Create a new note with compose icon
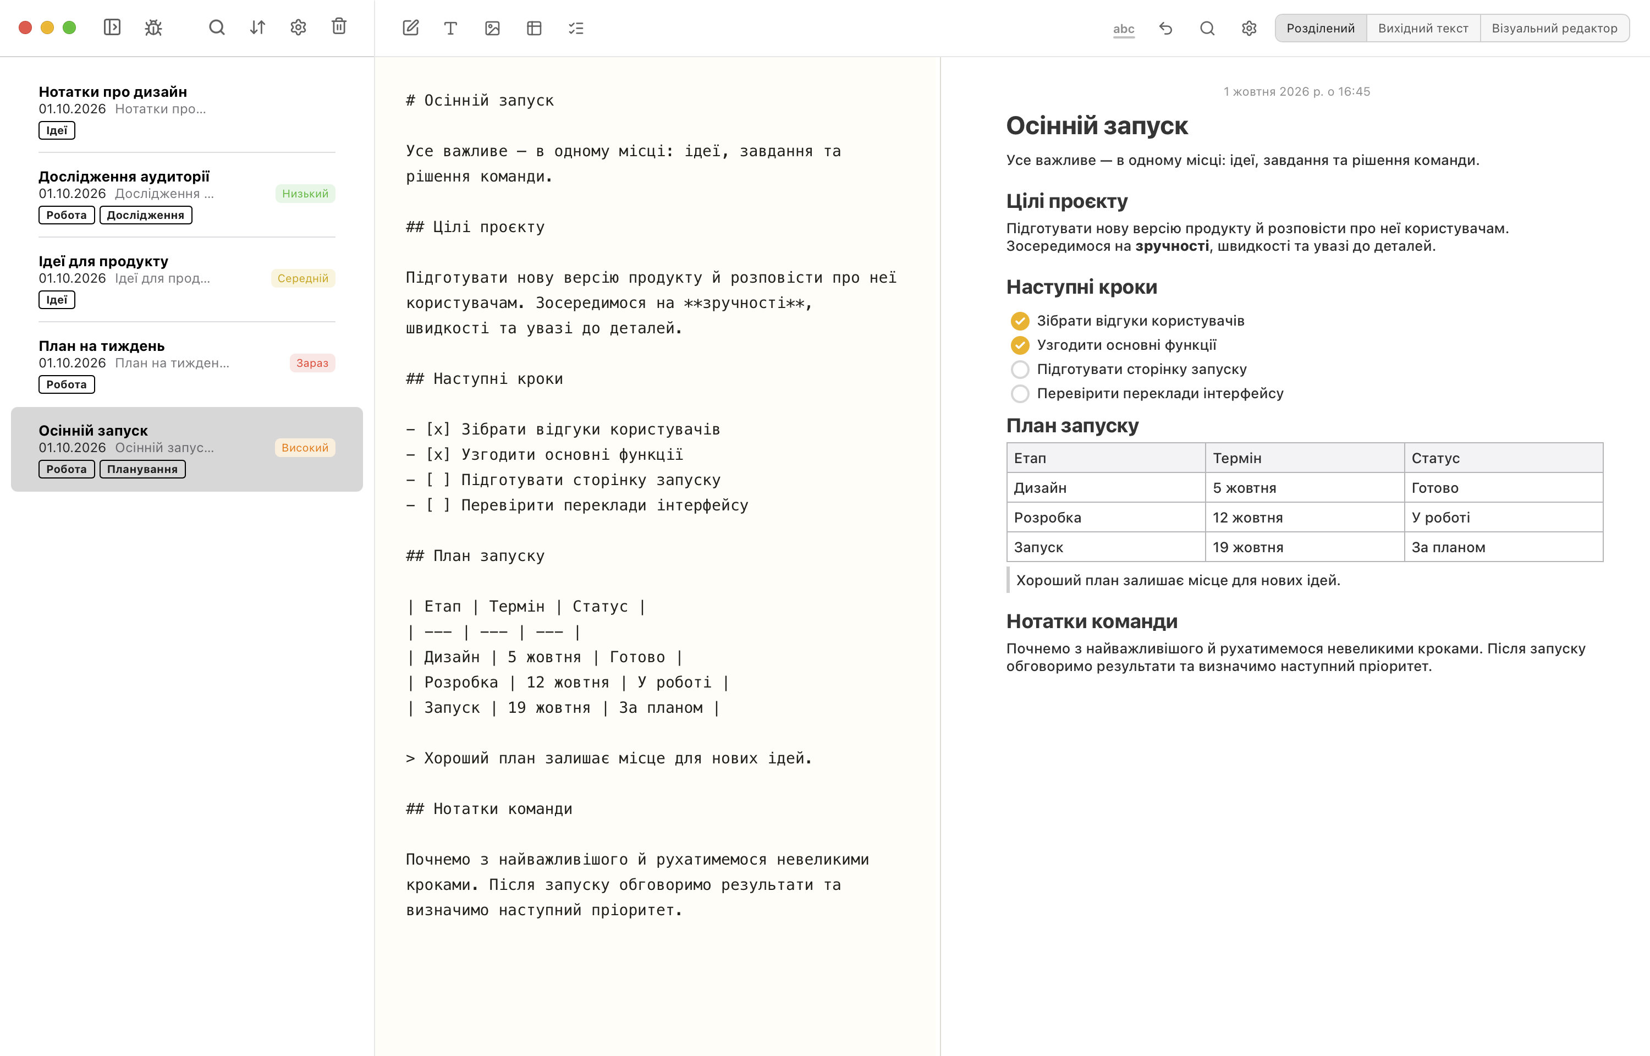The image size is (1650, 1056). tap(411, 28)
